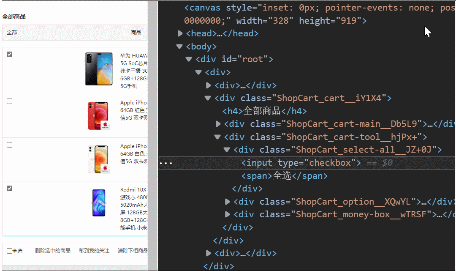The width and height of the screenshot is (456, 271).
Task: Collapse the div id root tree node
Action: 188,59
